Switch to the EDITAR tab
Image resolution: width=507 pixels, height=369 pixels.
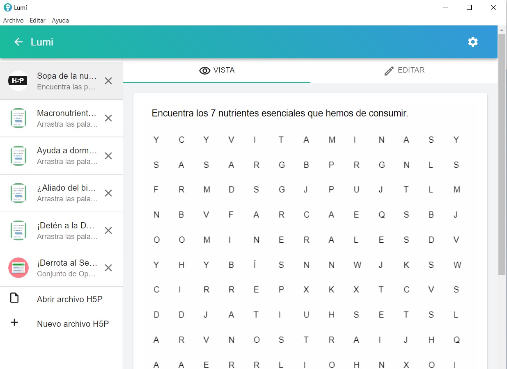[404, 71]
